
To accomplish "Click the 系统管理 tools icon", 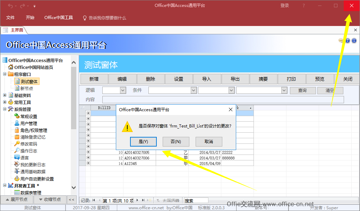I will point(10,109).
